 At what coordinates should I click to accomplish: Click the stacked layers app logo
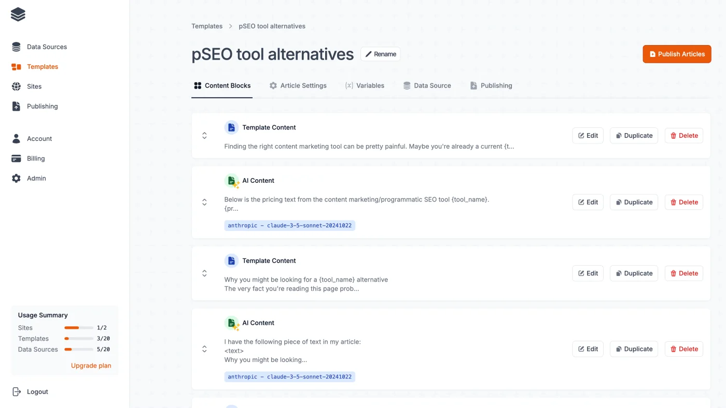[x=18, y=14]
